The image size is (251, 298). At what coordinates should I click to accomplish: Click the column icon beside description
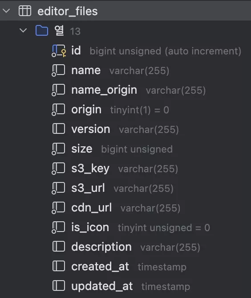(59, 247)
